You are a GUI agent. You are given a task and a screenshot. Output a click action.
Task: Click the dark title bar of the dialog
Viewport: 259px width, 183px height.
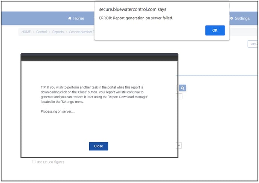[99, 57]
